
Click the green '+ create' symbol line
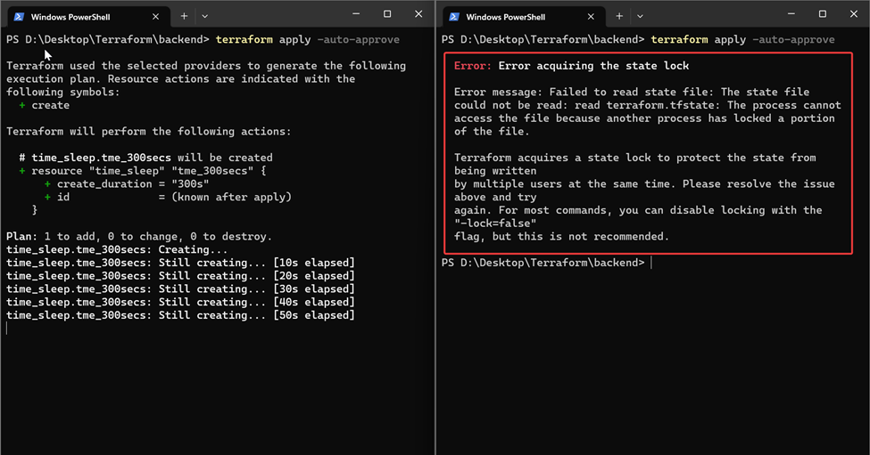45,105
